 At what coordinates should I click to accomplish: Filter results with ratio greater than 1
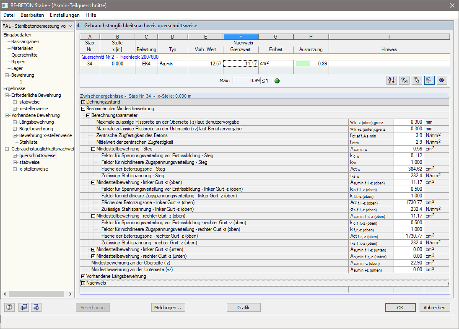click(404, 80)
